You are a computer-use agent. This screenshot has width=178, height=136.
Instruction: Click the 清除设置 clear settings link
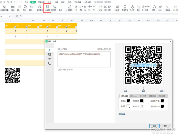coord(122,114)
